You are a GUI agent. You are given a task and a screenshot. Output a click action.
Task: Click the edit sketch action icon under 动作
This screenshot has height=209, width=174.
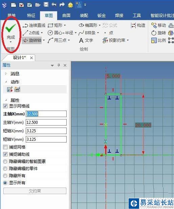[x=10, y=89]
